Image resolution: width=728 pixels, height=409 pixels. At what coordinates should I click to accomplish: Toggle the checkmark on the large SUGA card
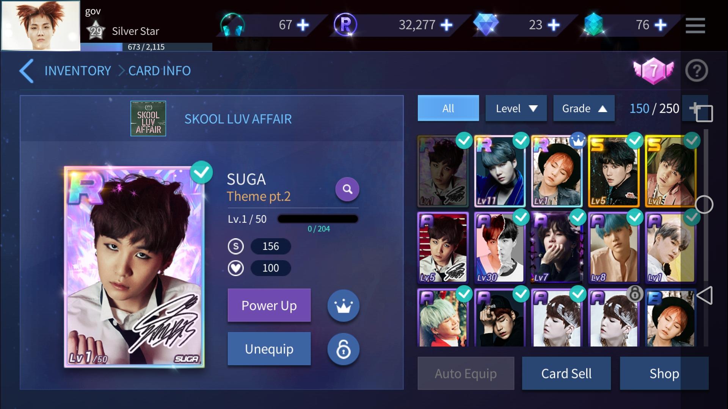[x=201, y=172]
